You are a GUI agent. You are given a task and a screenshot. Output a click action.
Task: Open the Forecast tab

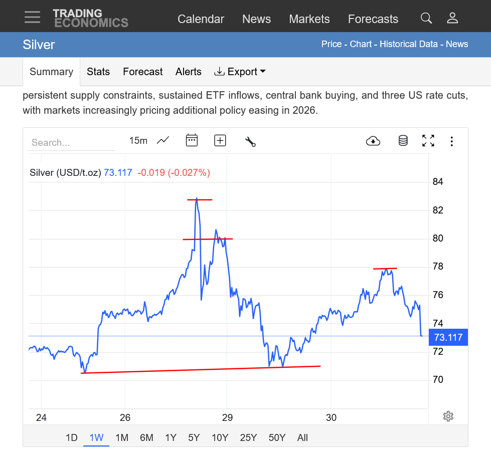tap(142, 72)
